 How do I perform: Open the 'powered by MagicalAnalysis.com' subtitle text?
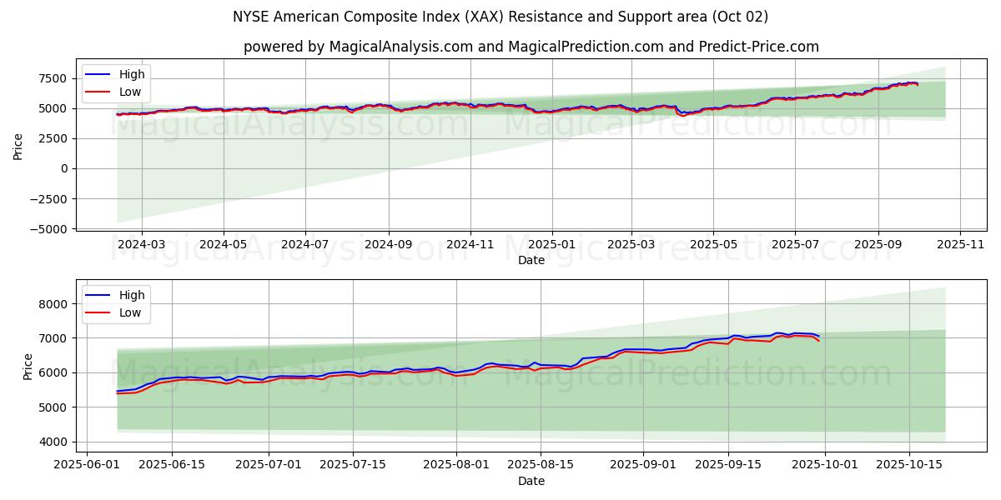(531, 47)
